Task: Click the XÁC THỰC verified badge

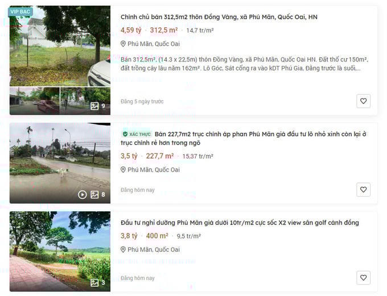Action: [137, 134]
